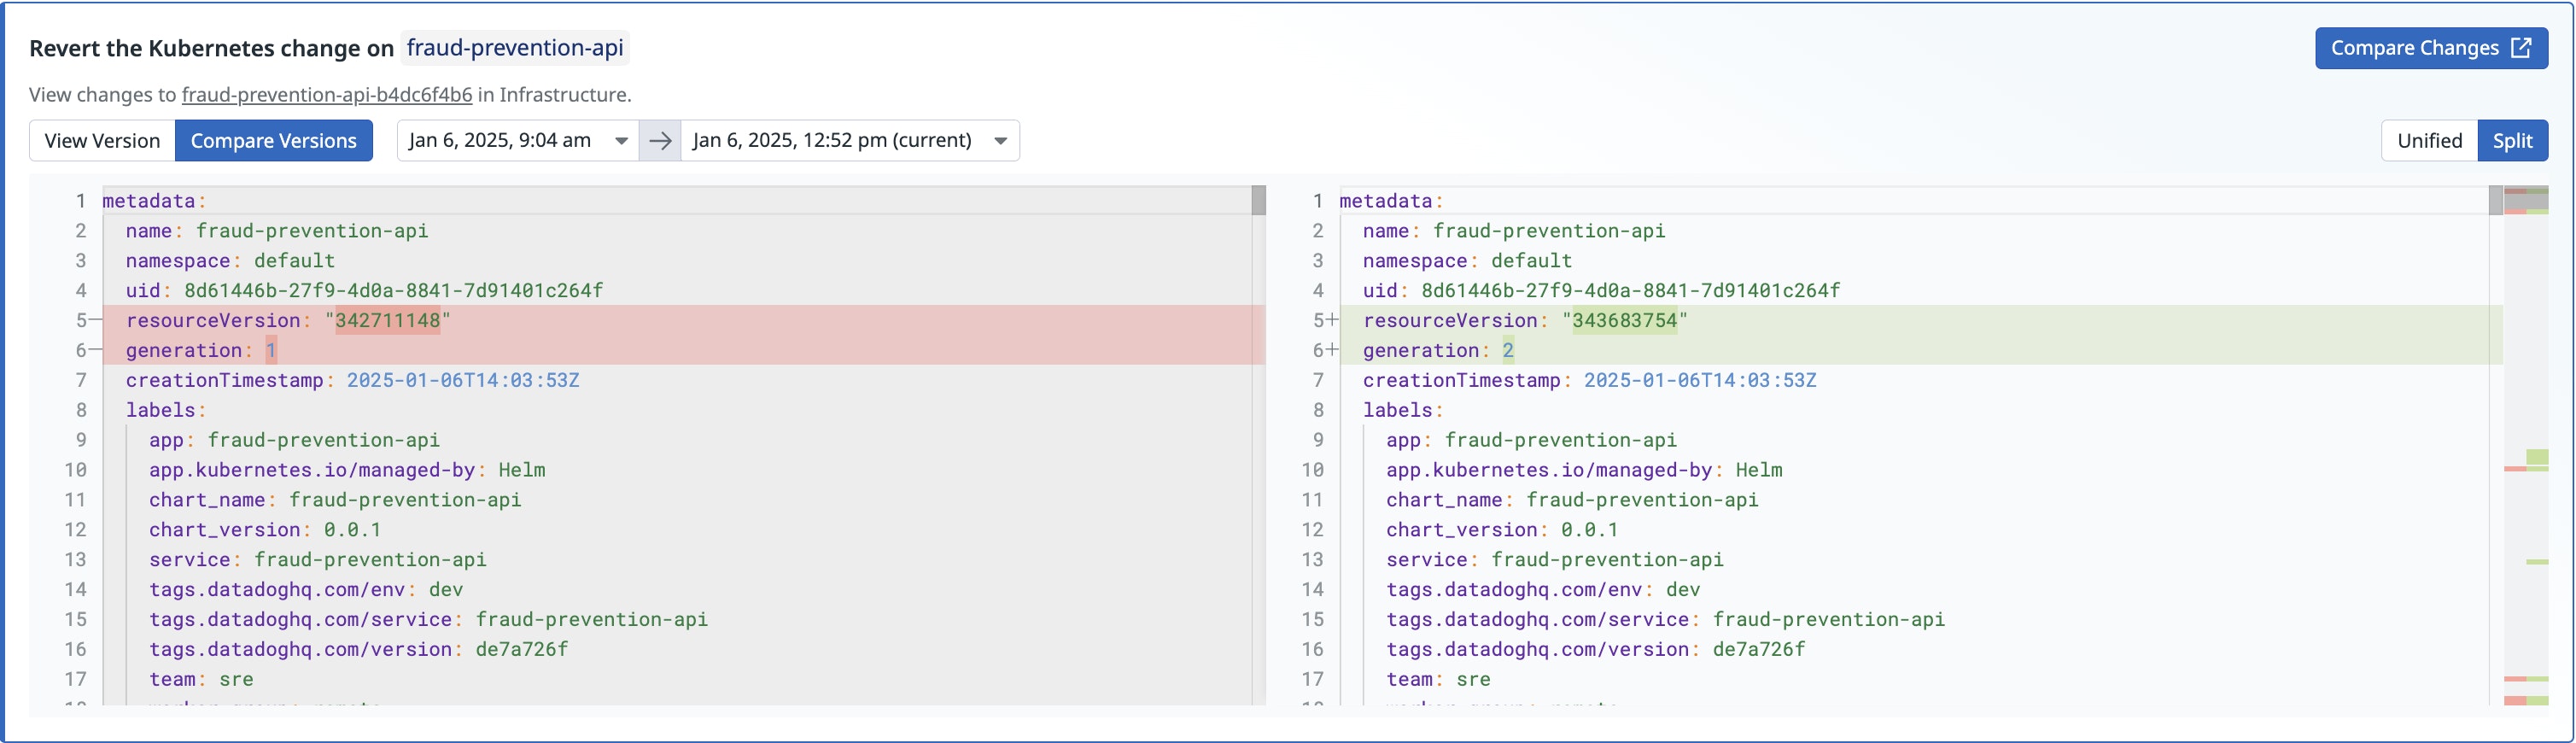
Task: Switch to Unified diff view
Action: 2428,141
